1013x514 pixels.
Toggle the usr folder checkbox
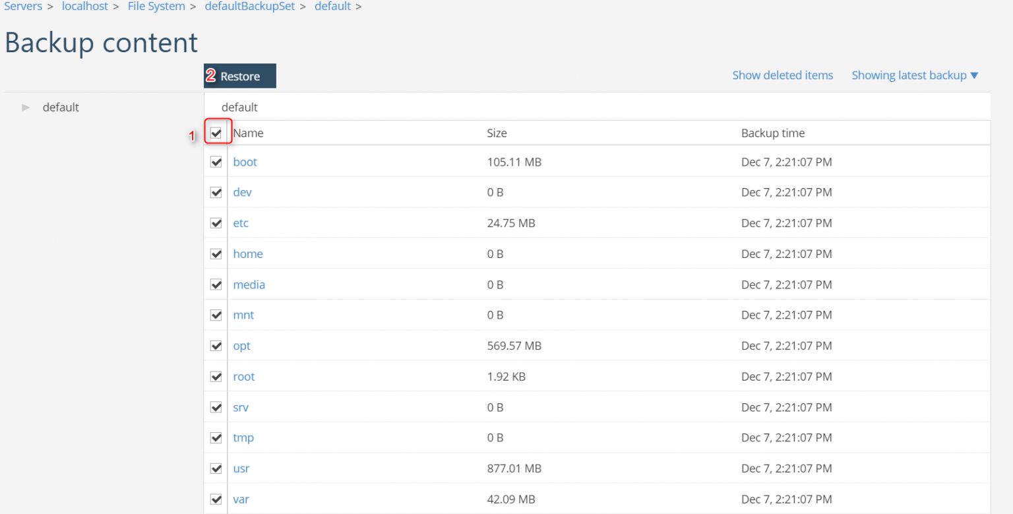[216, 468]
